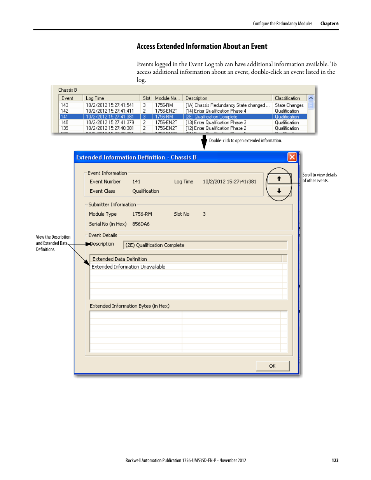Click Module Type value 1756-RM in dialog
The width and height of the screenshot is (371, 480).
point(142,214)
